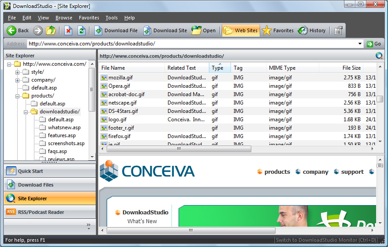Image resolution: width=388 pixels, height=247 pixels.
Task: Open the Help menu
Action: [130, 18]
